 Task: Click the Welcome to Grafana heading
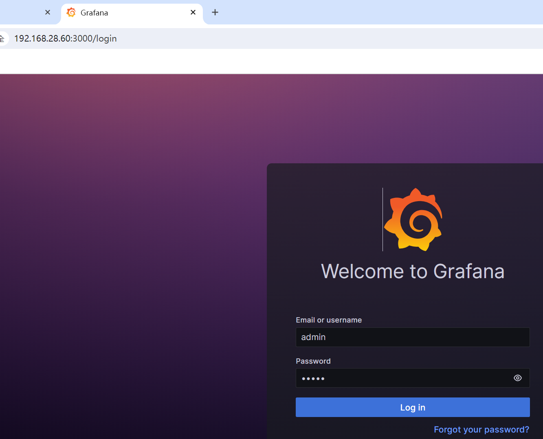point(413,271)
